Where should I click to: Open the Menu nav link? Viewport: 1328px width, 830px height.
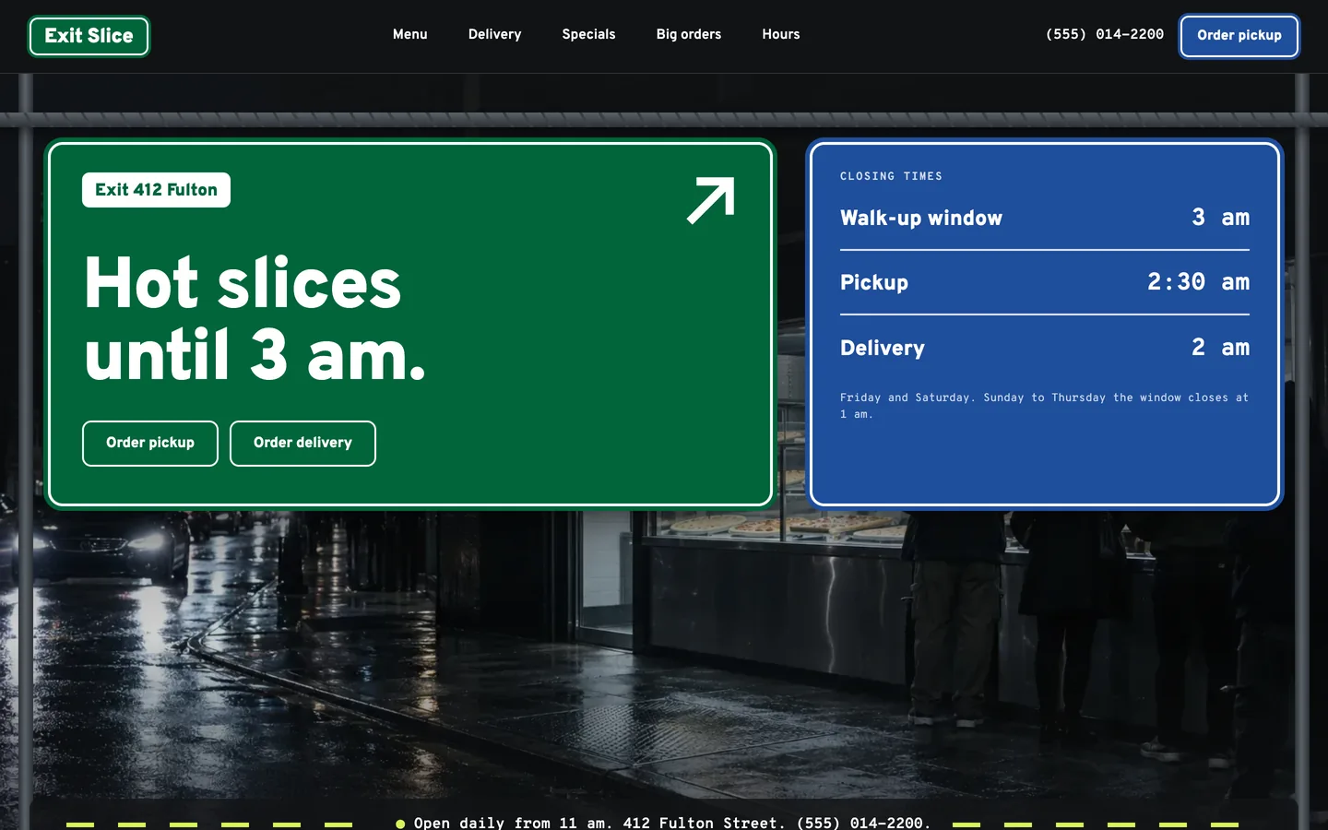tap(409, 34)
